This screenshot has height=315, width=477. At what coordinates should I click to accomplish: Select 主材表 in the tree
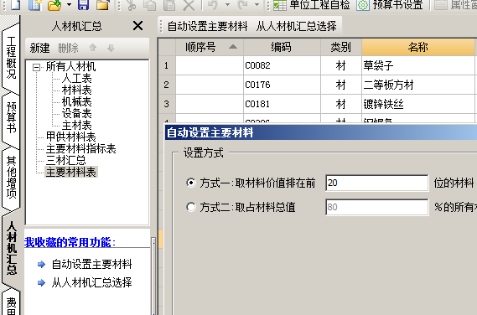(x=76, y=125)
